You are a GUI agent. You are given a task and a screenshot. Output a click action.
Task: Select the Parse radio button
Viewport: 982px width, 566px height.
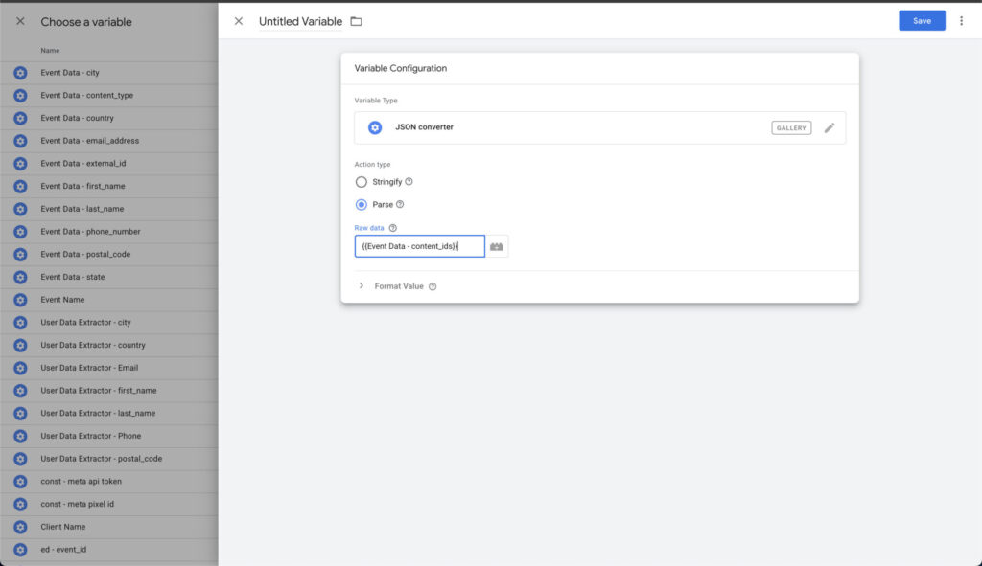[x=362, y=204]
